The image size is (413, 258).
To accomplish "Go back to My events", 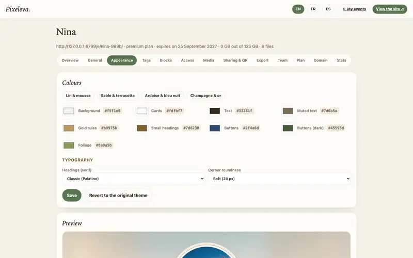I will 354,9.
